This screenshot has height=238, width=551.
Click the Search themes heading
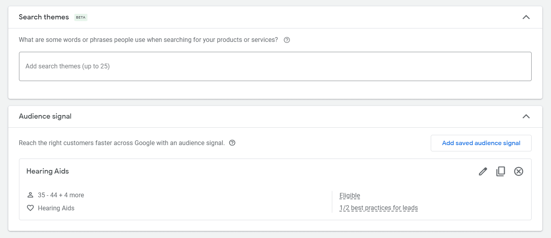(x=44, y=17)
